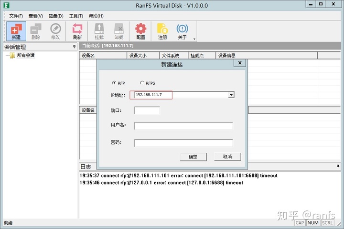This screenshot has width=344, height=229.
Task: Click the 取消 (Cancel) button
Action: coord(227,157)
